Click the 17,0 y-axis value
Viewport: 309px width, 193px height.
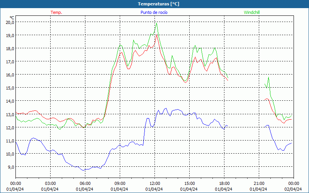click(x=10, y=62)
